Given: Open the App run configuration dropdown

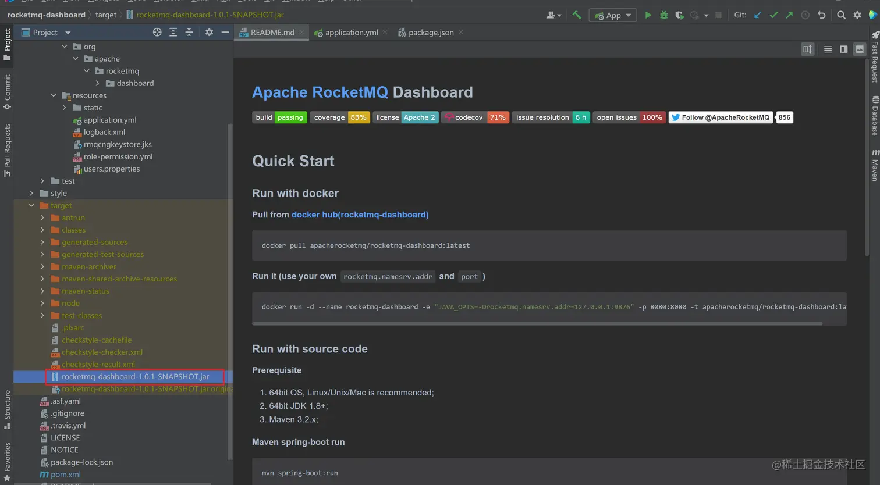Looking at the screenshot, I should (x=613, y=15).
